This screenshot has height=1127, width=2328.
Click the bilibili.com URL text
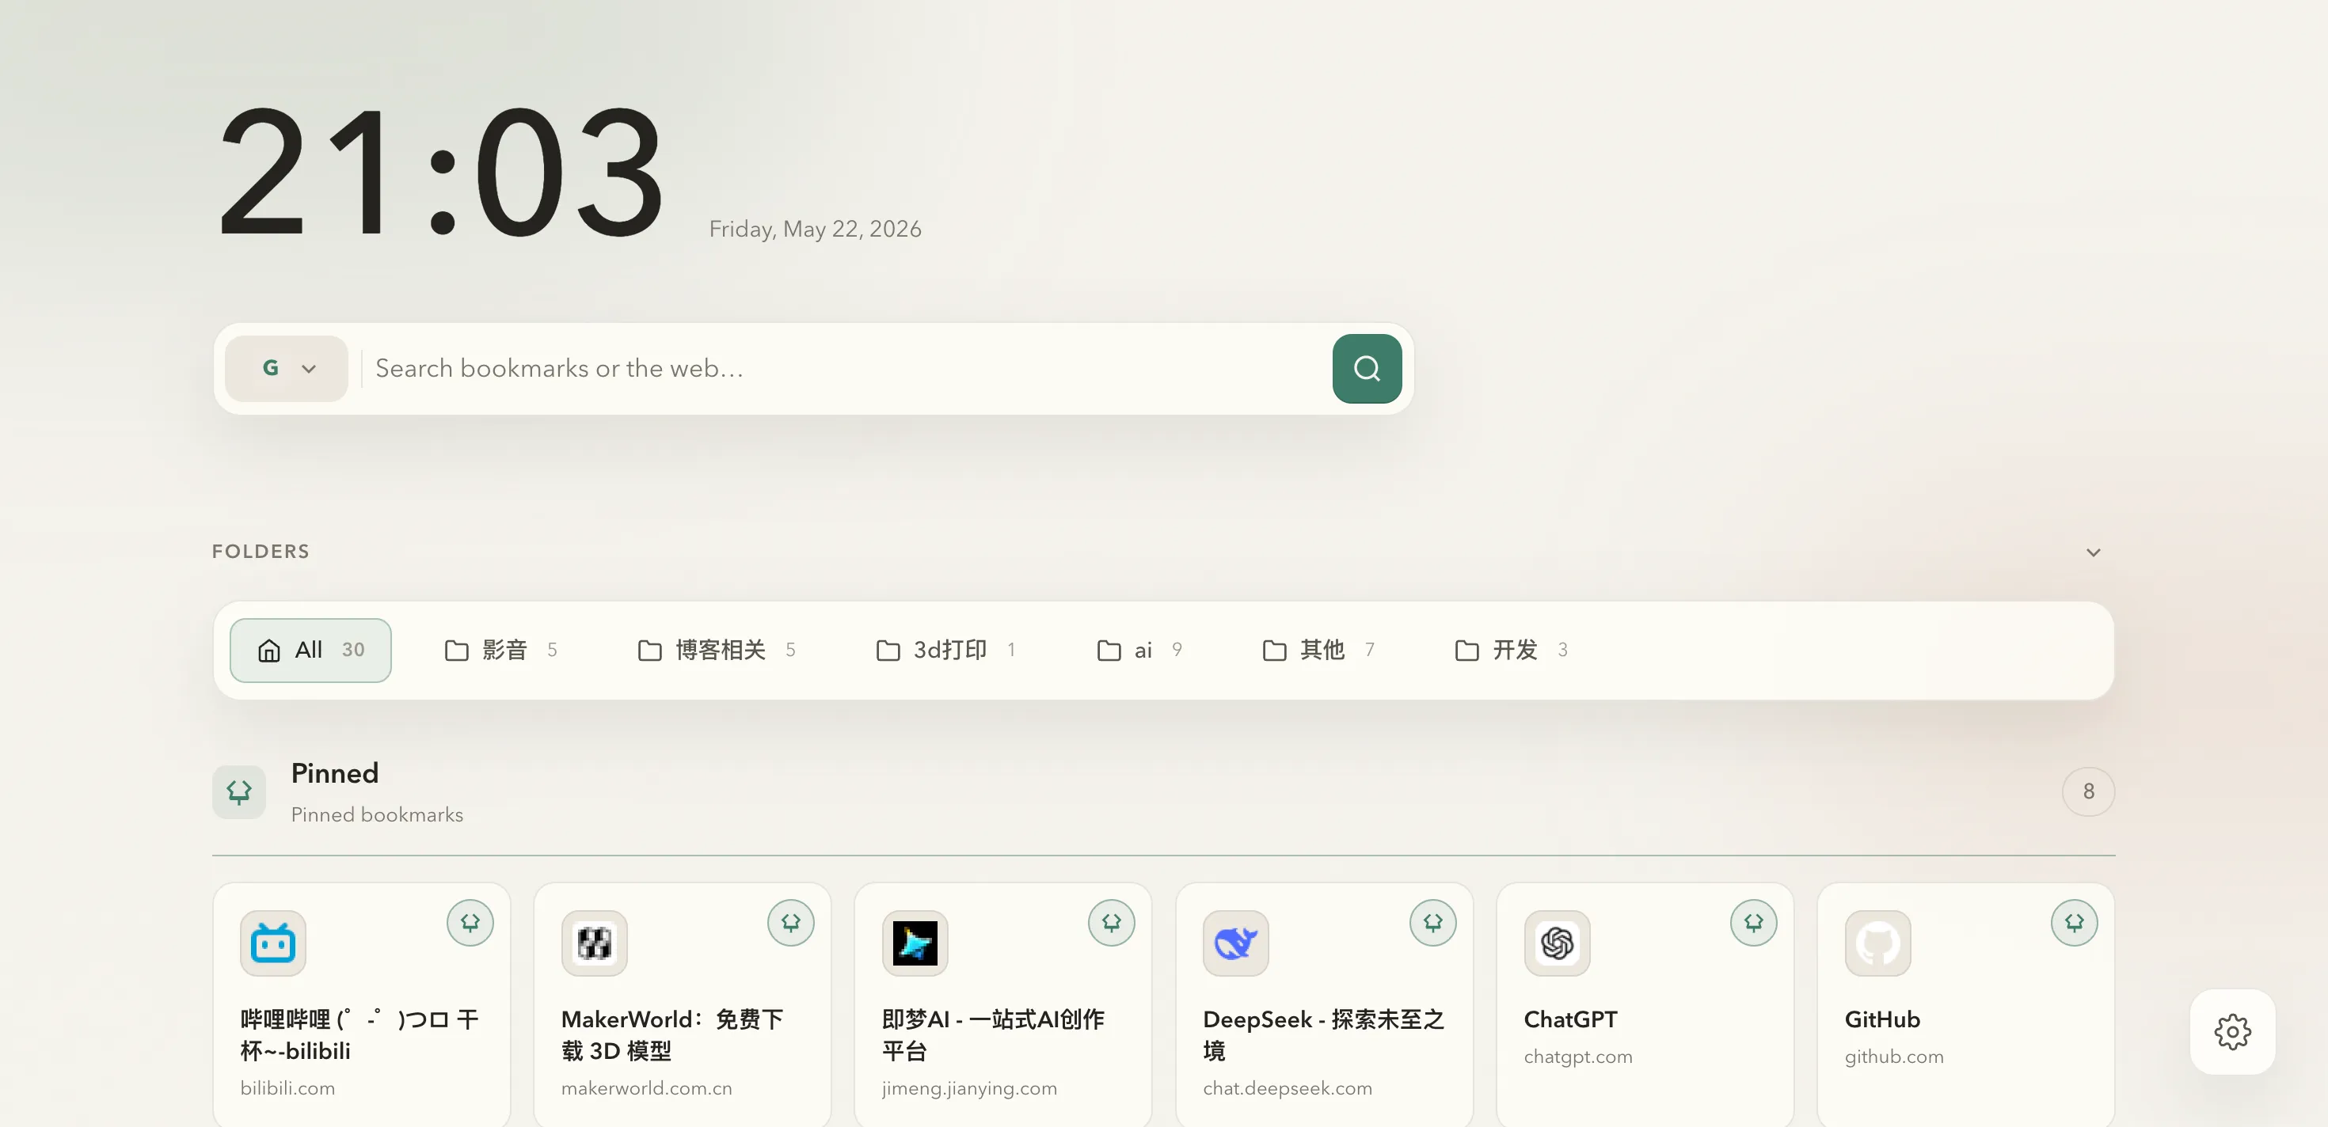click(287, 1088)
